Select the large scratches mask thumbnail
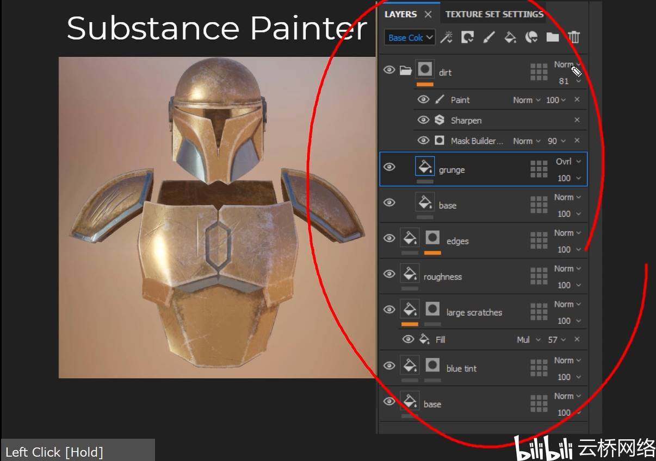656x461 pixels. pos(432,309)
